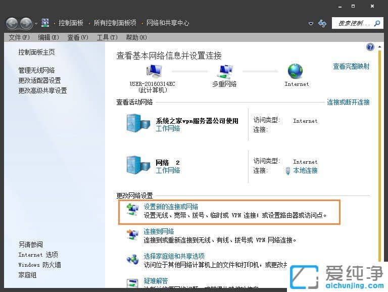Viewport: 388px width, 292px height.
Task: Go to 控制面板主页
Action: 36,52
